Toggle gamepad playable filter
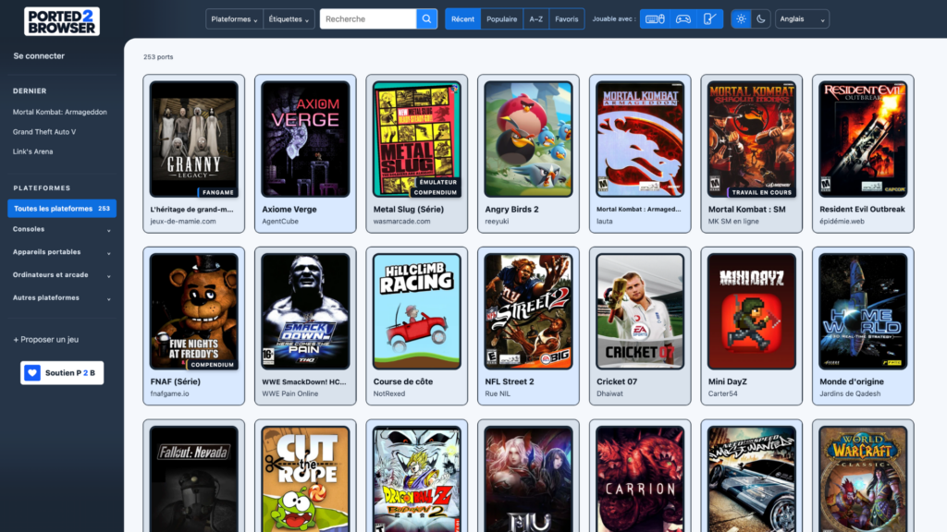Viewport: 947px width, 532px height. (683, 18)
